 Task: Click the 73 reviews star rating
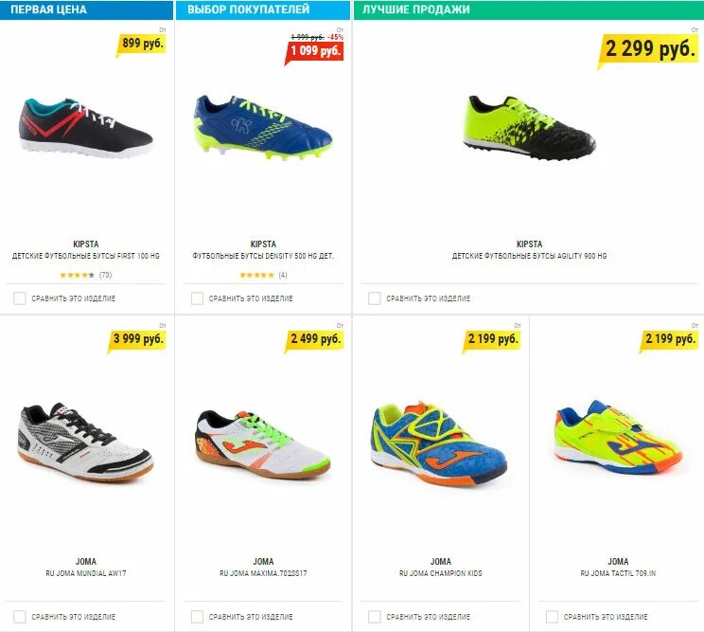pyautogui.click(x=86, y=275)
